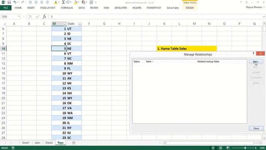Click the Redo arrow icon
This screenshot has width=266, height=150.
coord(22,2)
